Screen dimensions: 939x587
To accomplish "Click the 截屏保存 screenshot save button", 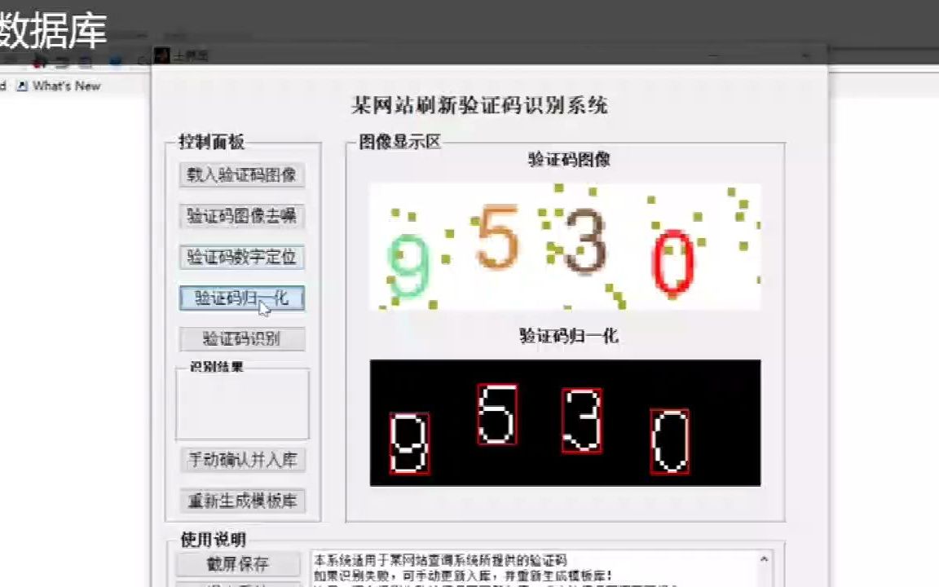I will [x=237, y=564].
